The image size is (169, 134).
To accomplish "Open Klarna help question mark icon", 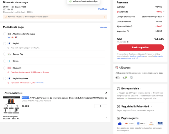I will click(x=20, y=68).
